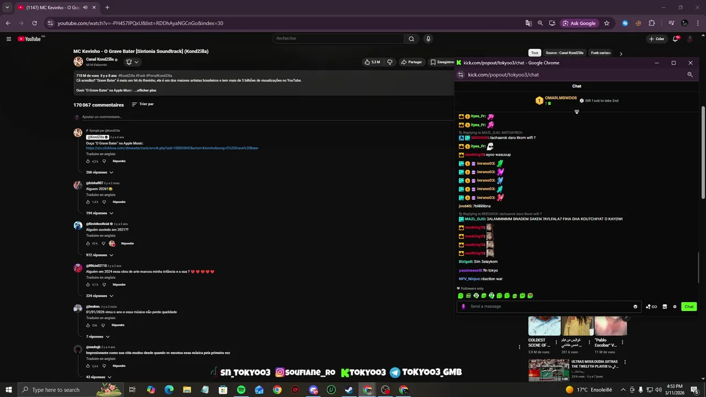Expand the 7 réponses thread

click(98, 336)
